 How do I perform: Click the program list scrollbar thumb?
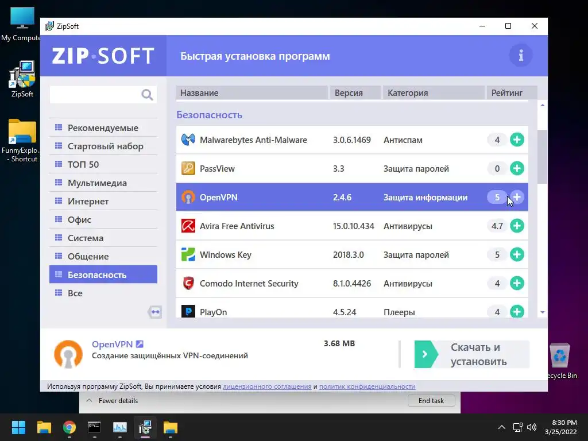tap(542, 156)
